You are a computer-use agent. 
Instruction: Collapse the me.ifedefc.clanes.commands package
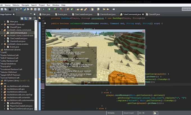(x=2, y=30)
